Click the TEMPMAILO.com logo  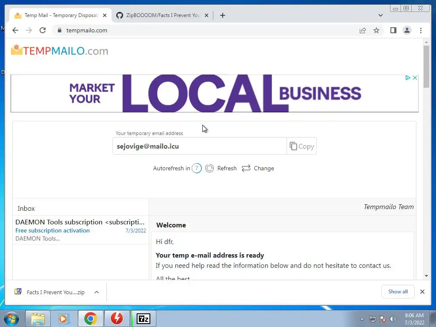60,51
